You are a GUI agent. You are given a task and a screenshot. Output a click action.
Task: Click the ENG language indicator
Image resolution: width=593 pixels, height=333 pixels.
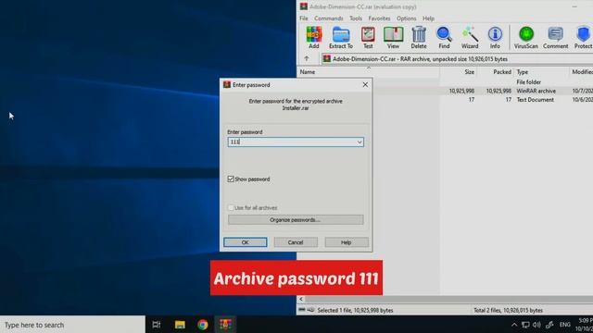point(564,325)
